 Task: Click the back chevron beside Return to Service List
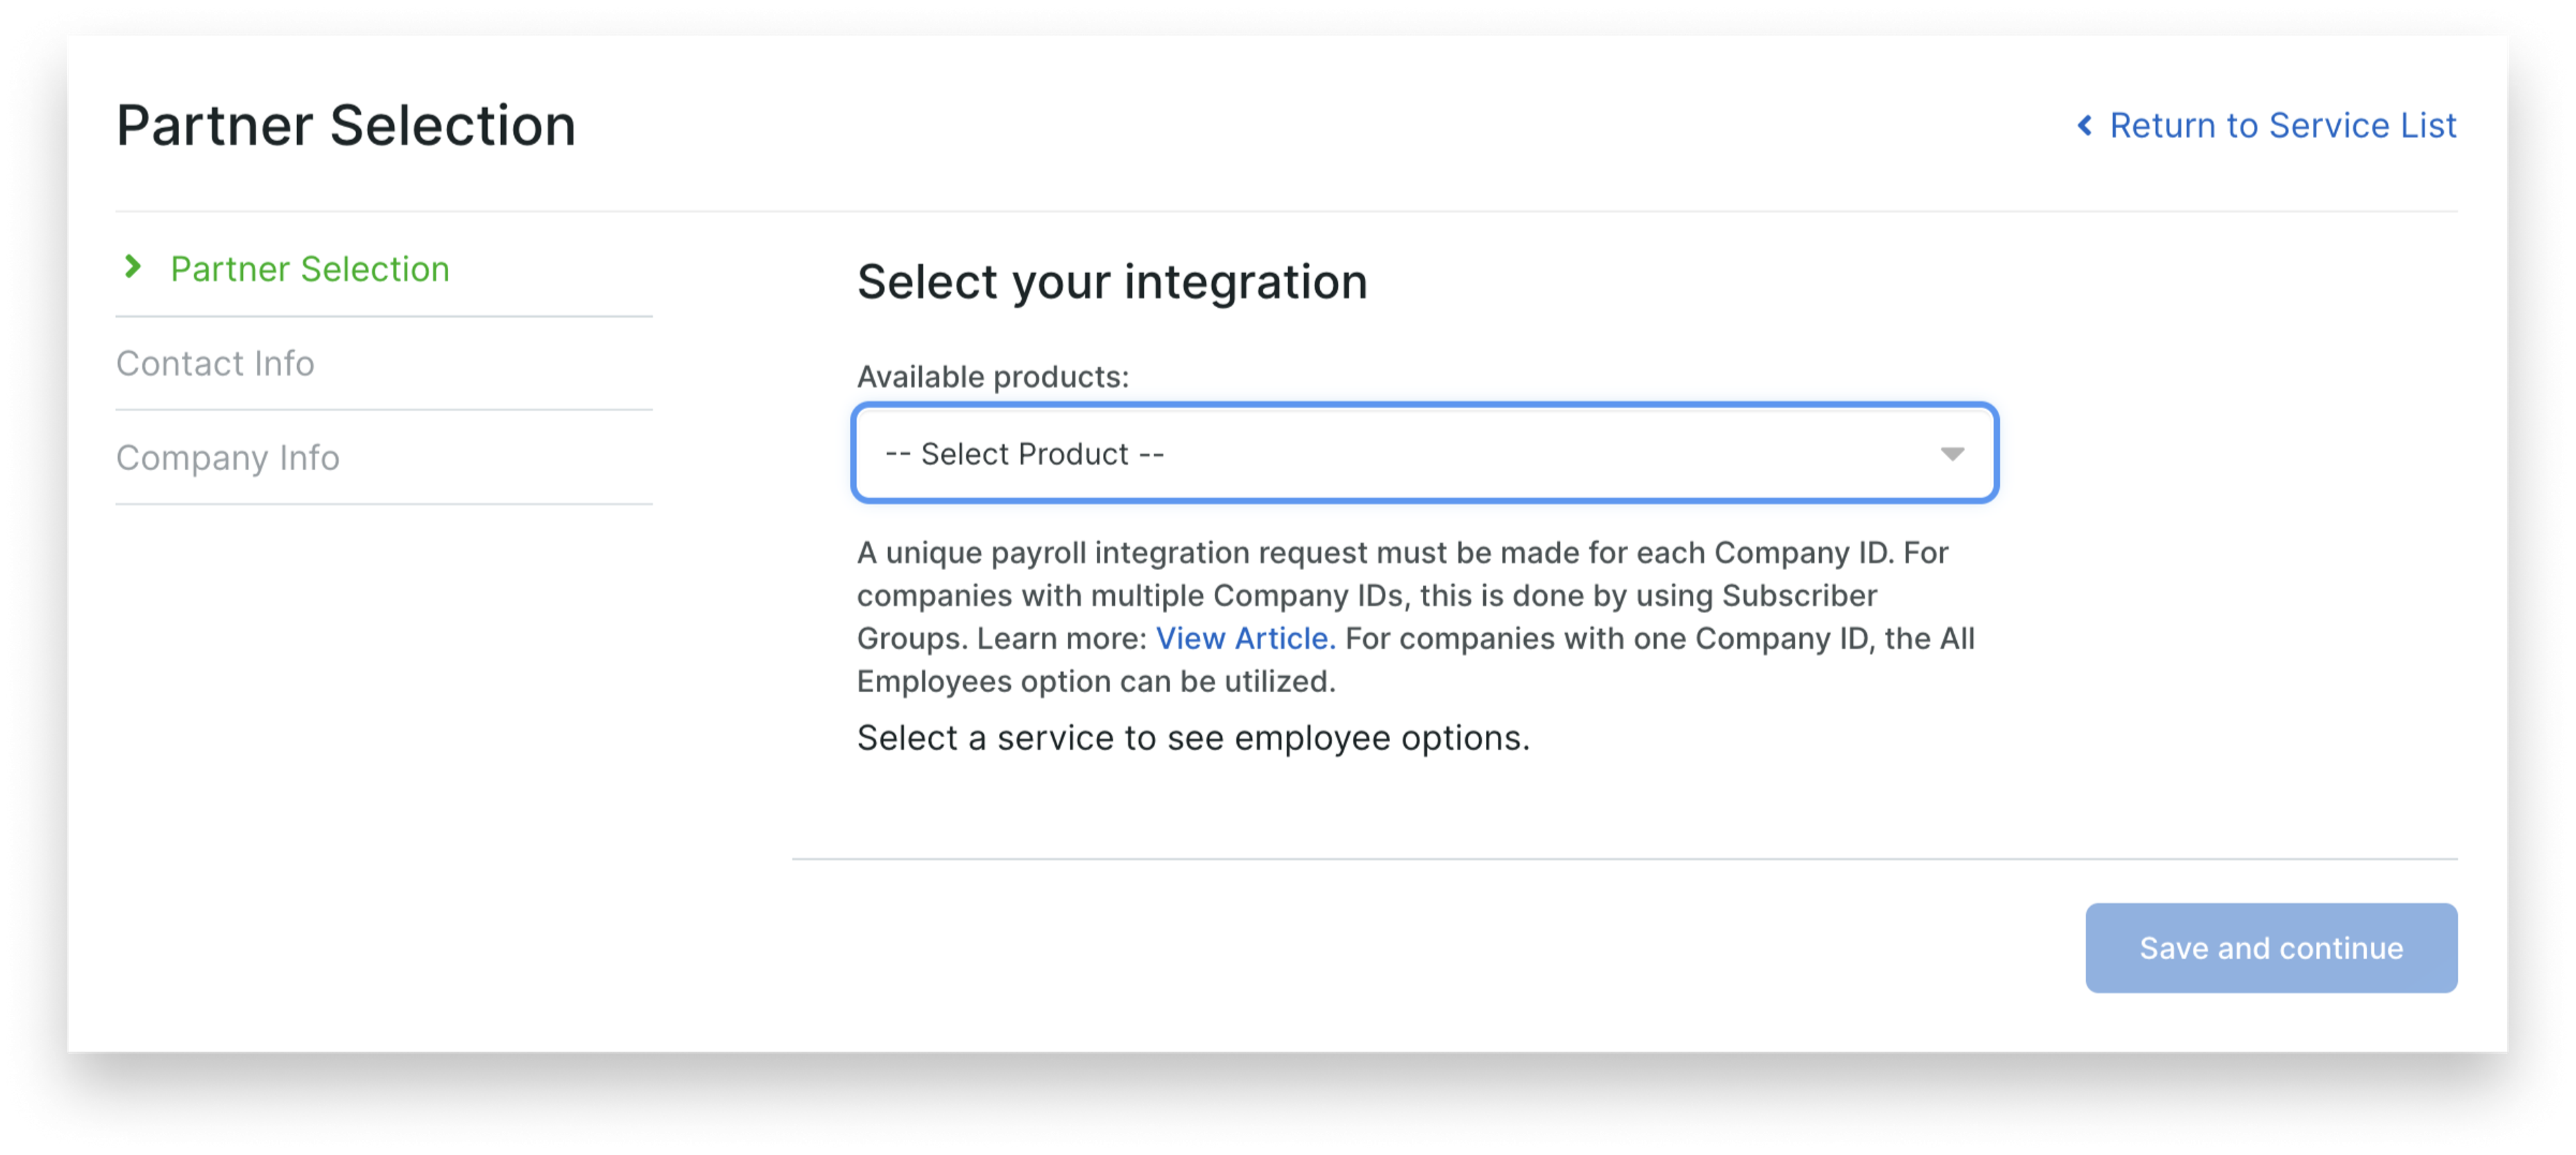tap(2084, 126)
